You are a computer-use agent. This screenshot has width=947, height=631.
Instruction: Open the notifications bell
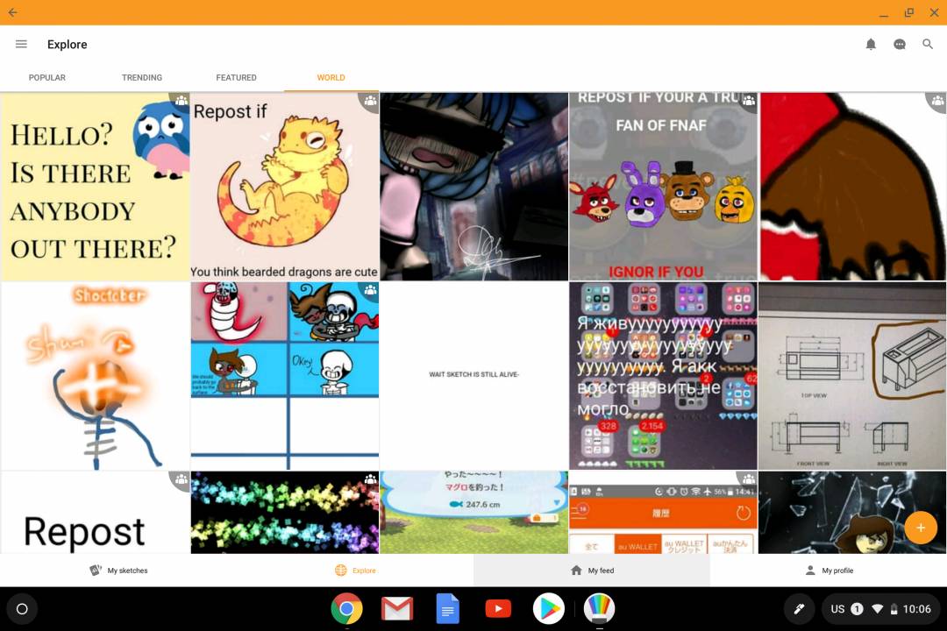(871, 44)
